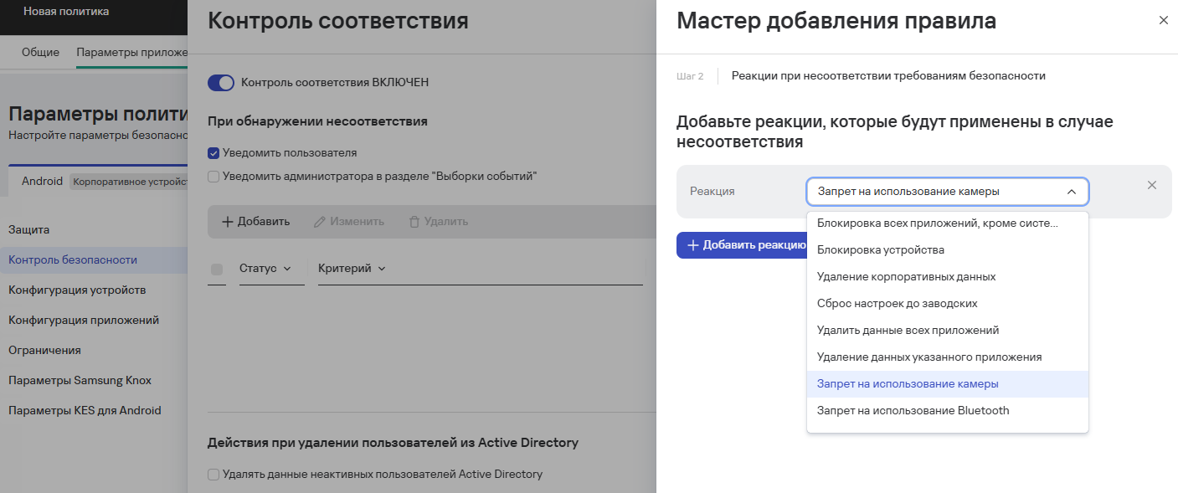Click the plus Добавить toolbar icon
The width and height of the screenshot is (1178, 493).
click(x=227, y=222)
